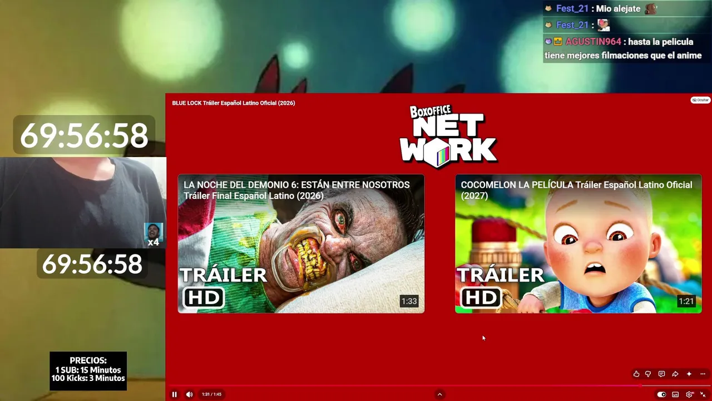This screenshot has height=401, width=712.
Task: Open the sparkle AI ask icon
Action: (x=689, y=374)
